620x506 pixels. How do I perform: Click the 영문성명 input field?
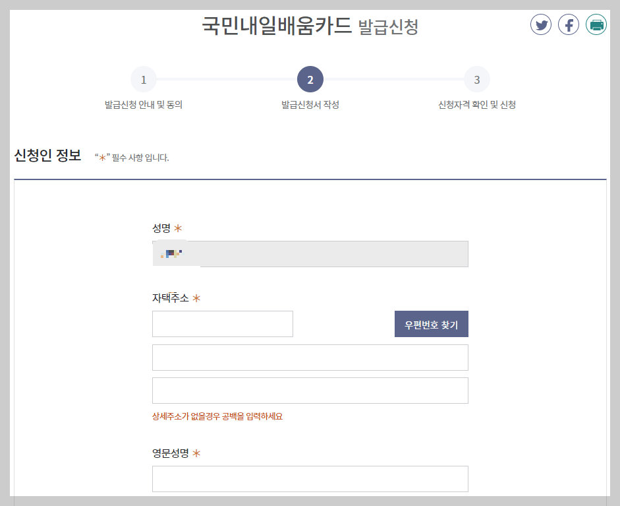pyautogui.click(x=310, y=478)
